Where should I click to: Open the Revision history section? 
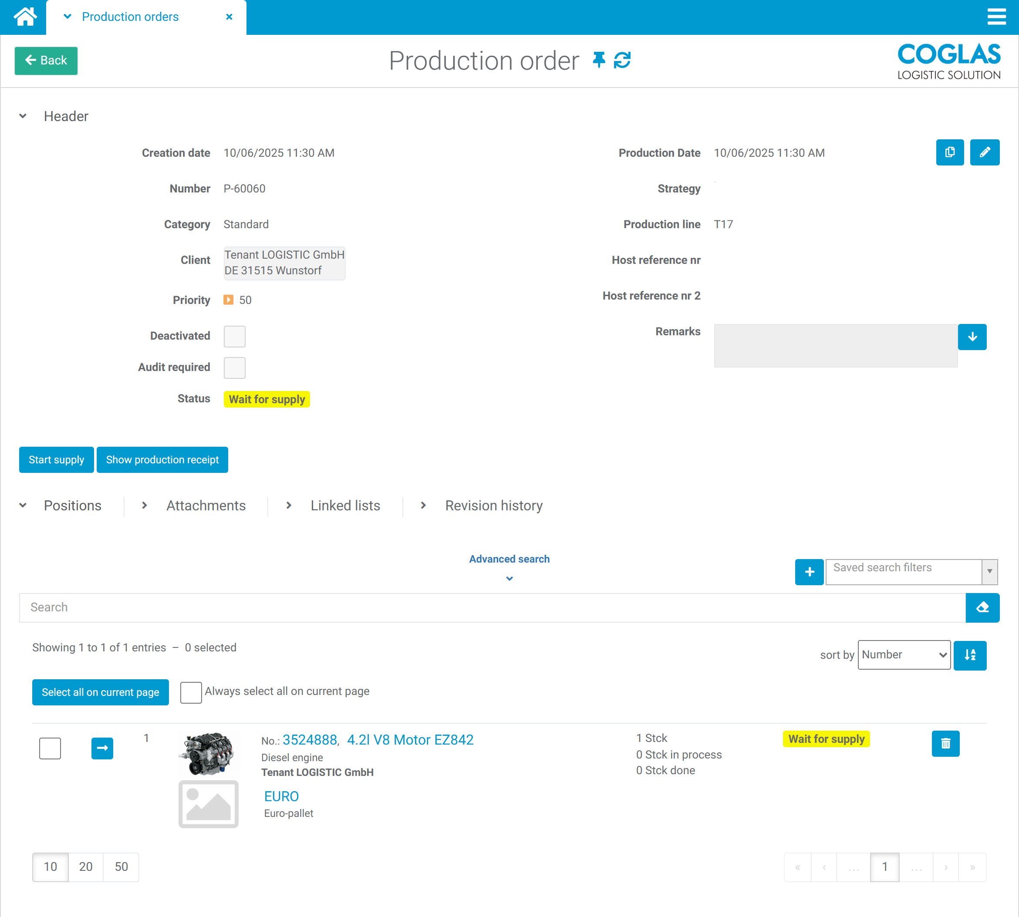click(x=493, y=506)
